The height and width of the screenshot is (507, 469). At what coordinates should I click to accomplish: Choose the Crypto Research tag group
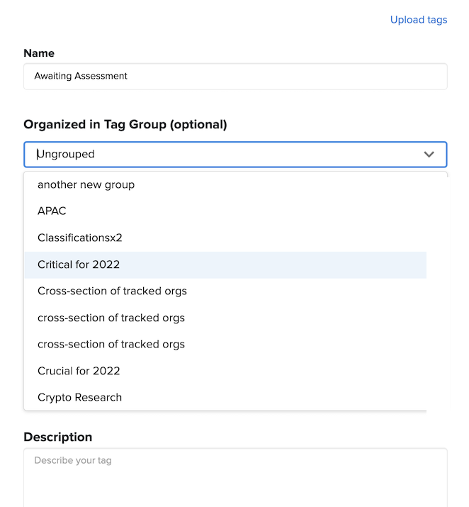pyautogui.click(x=79, y=398)
